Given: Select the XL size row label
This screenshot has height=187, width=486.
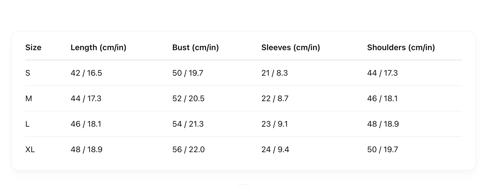Looking at the screenshot, I should point(30,150).
